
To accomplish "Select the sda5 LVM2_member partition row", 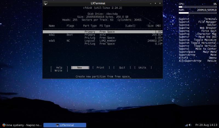I will pyautogui.click(x=103, y=41).
